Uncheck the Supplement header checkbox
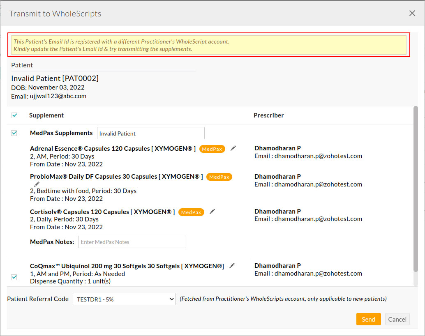Viewport: 425px width, 336px height. (x=14, y=115)
